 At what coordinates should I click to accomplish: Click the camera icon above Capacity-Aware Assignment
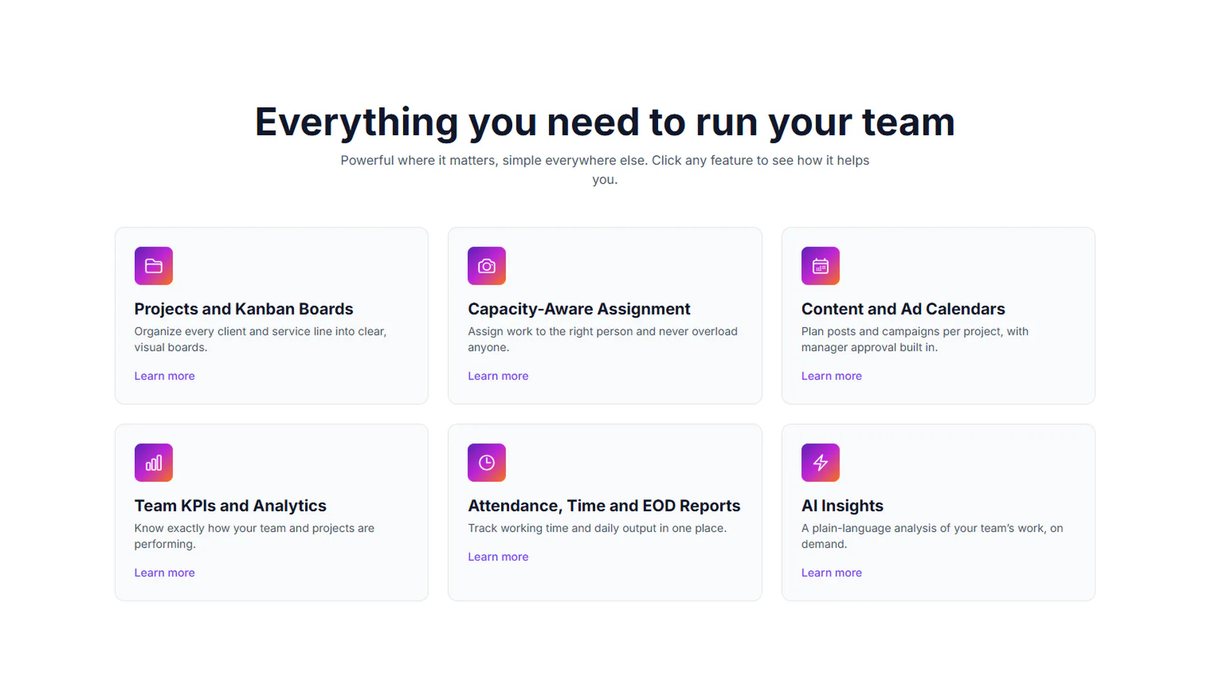[x=487, y=266]
